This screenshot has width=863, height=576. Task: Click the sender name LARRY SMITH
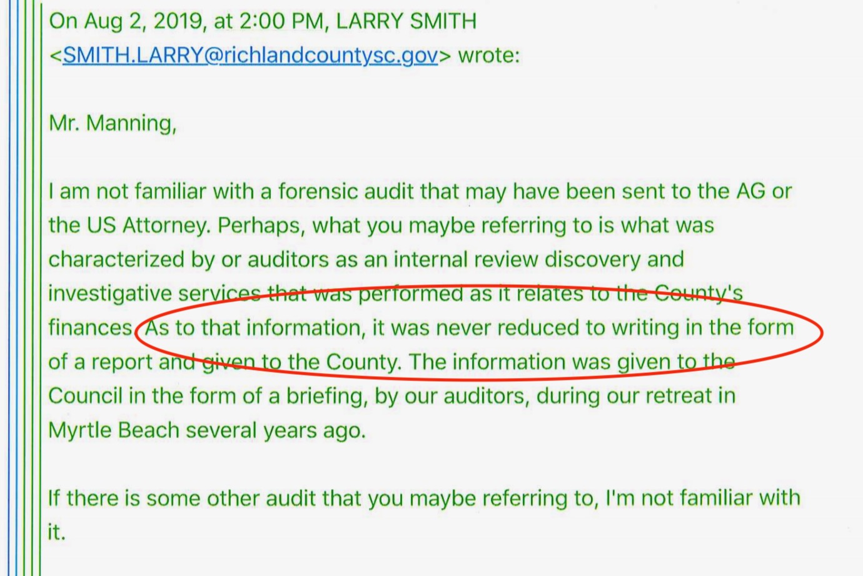pyautogui.click(x=406, y=21)
